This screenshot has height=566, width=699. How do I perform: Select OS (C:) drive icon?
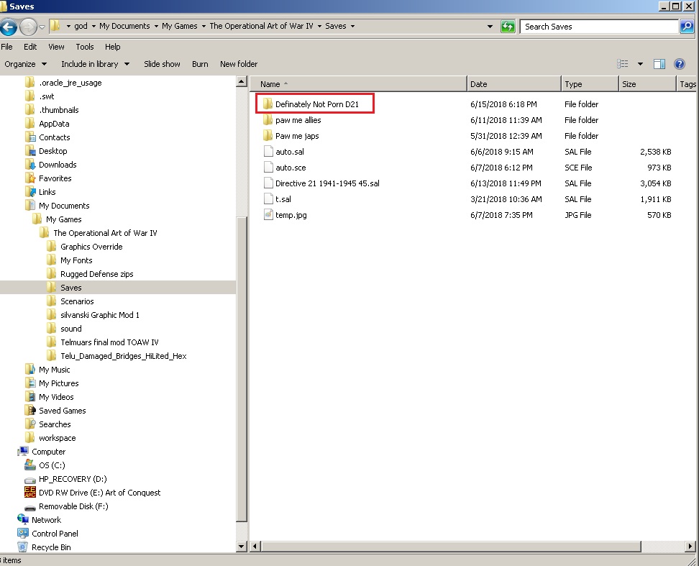[30, 465]
